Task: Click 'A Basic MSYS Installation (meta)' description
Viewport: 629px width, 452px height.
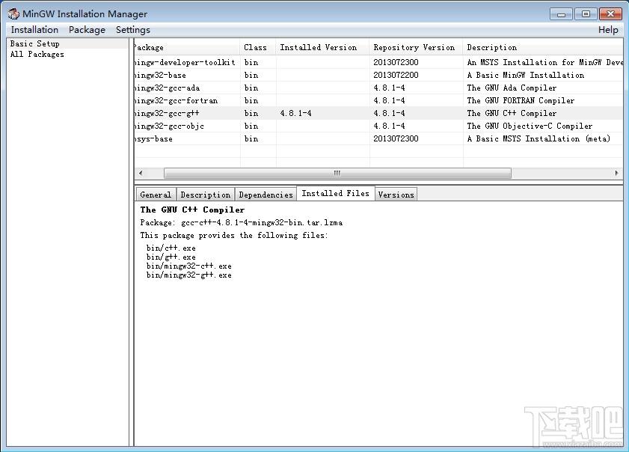Action: coord(539,139)
